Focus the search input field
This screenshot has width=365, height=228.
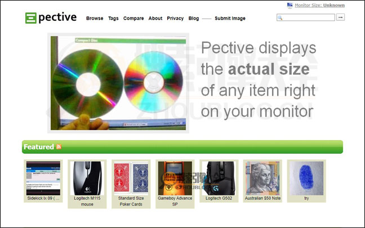(306, 17)
